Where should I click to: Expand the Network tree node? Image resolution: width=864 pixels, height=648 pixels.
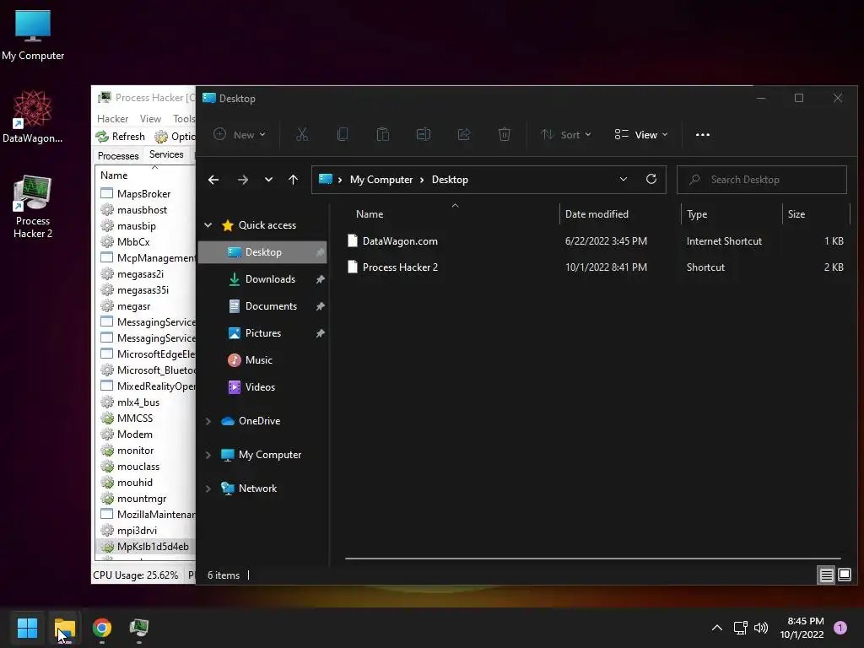coord(208,489)
